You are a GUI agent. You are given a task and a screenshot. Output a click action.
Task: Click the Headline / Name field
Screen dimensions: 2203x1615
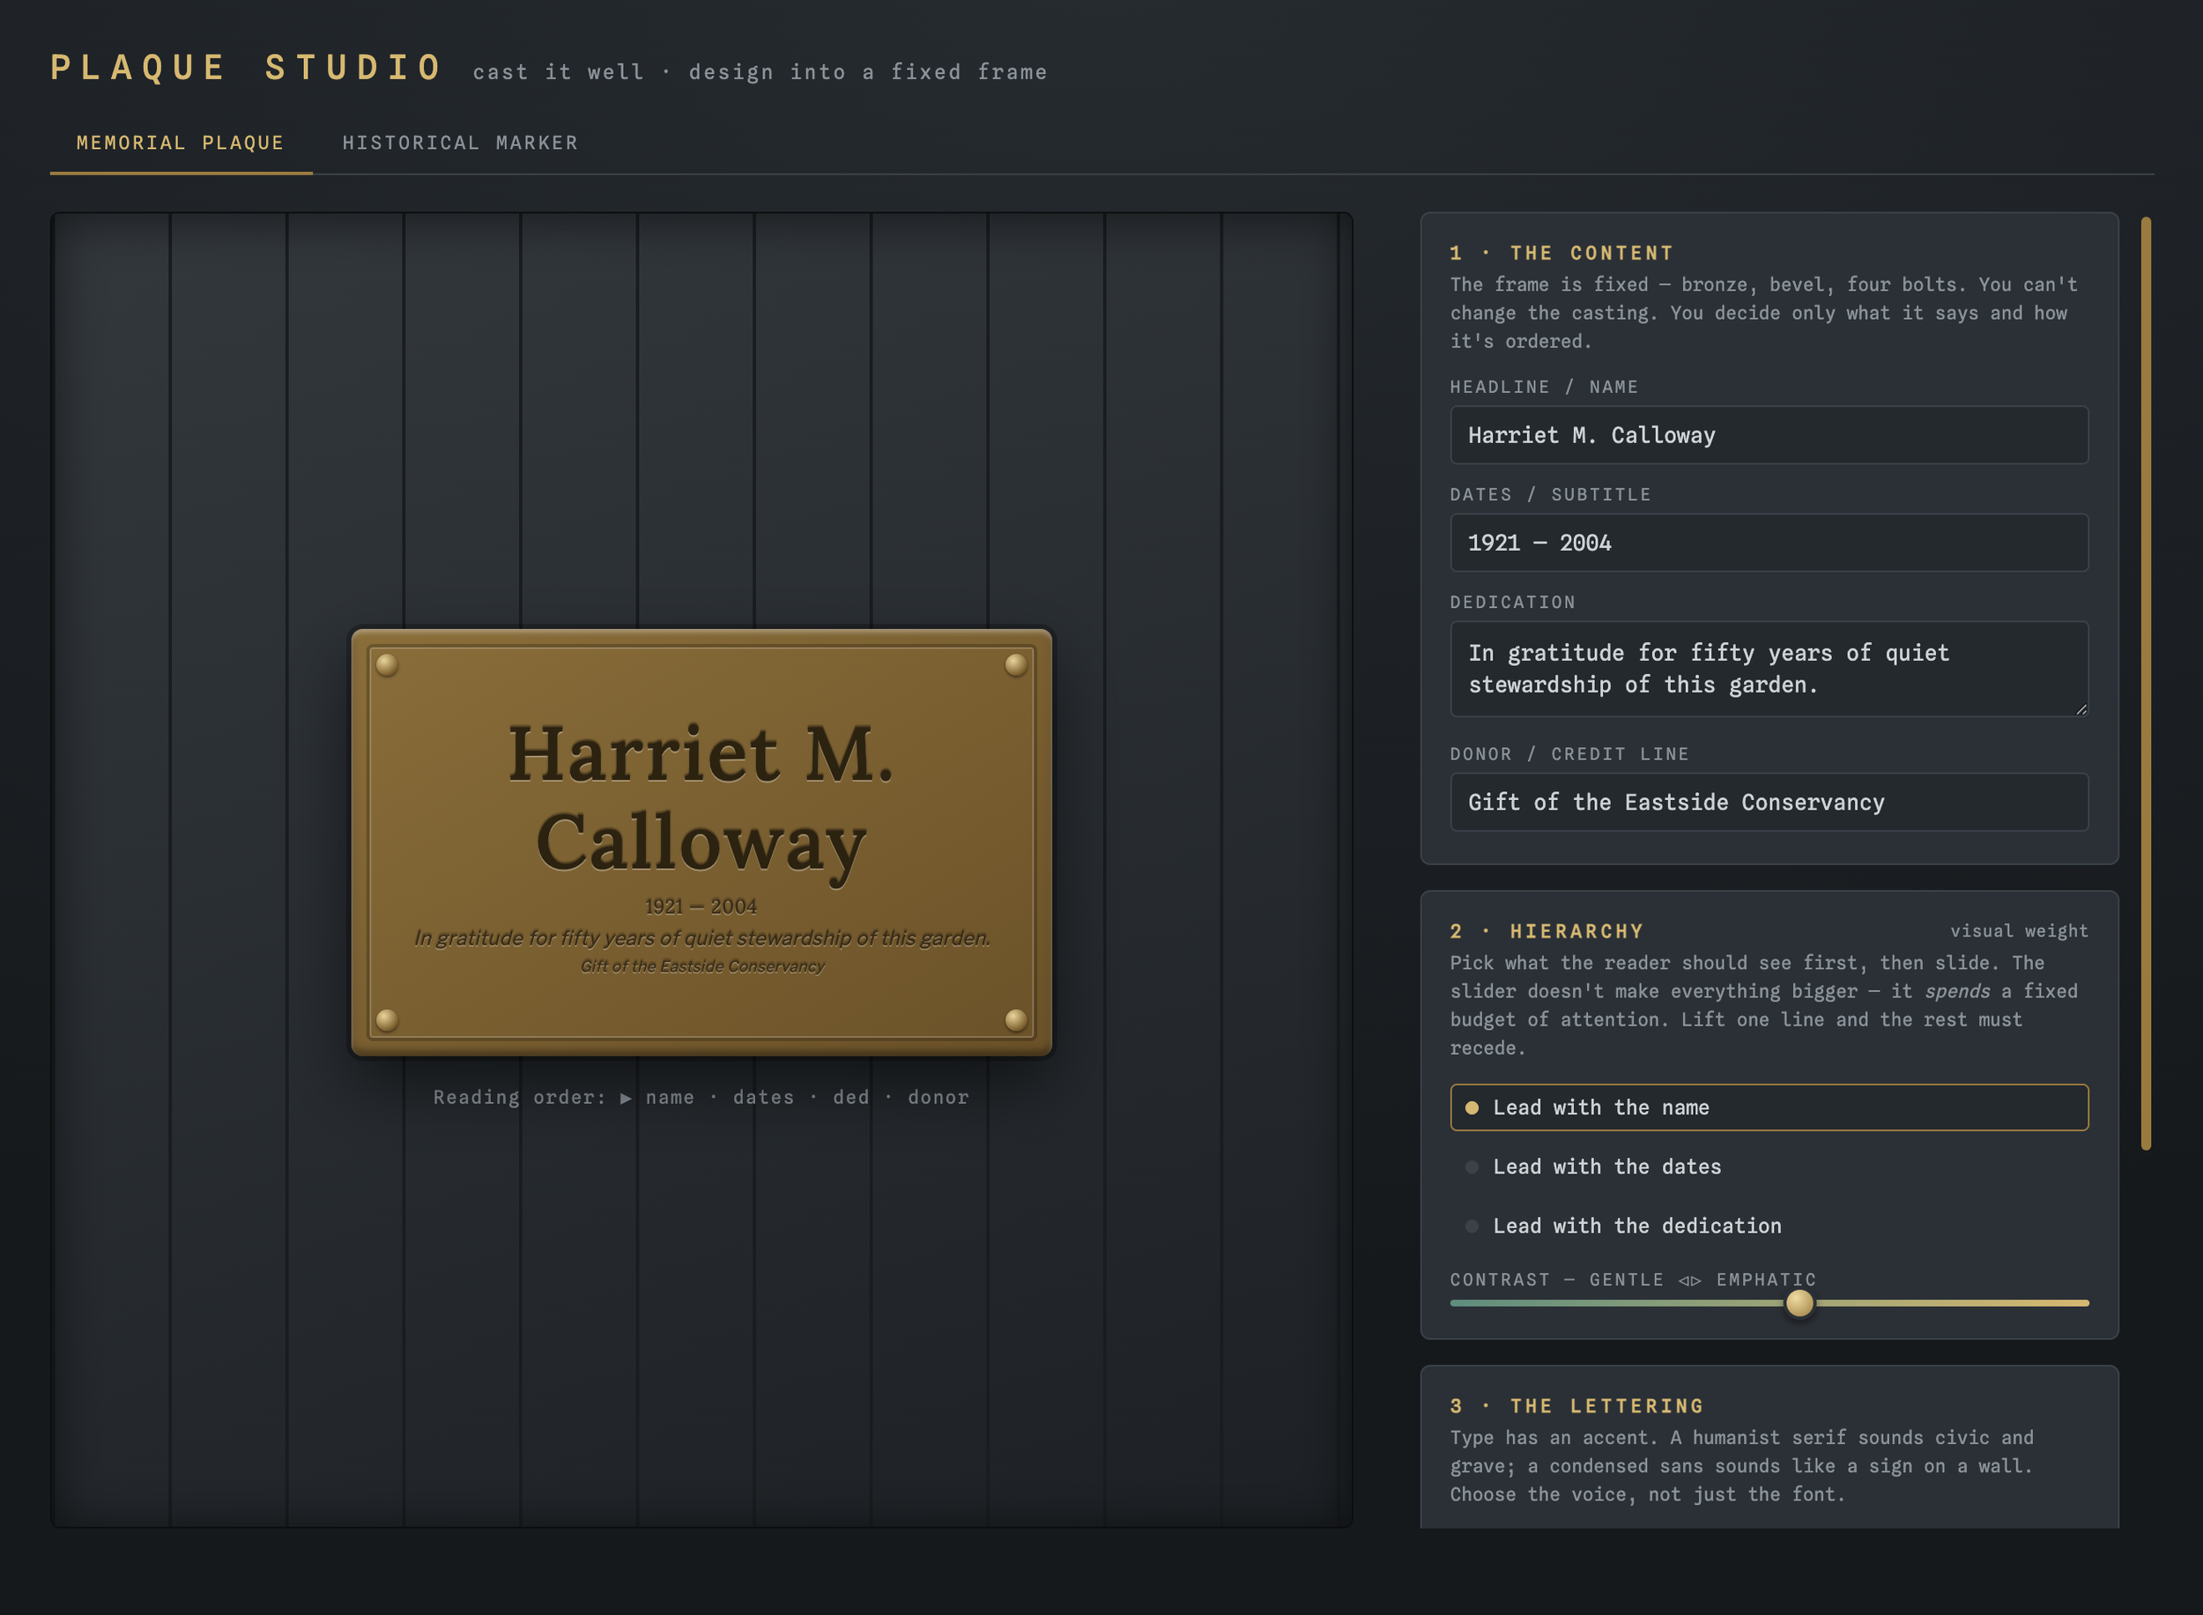click(1769, 435)
